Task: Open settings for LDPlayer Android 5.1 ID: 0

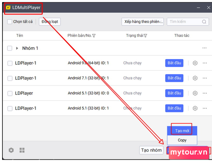Action: click(x=195, y=93)
